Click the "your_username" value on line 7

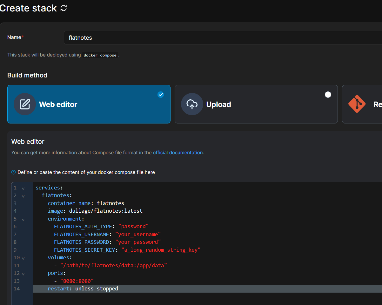[x=138, y=234]
